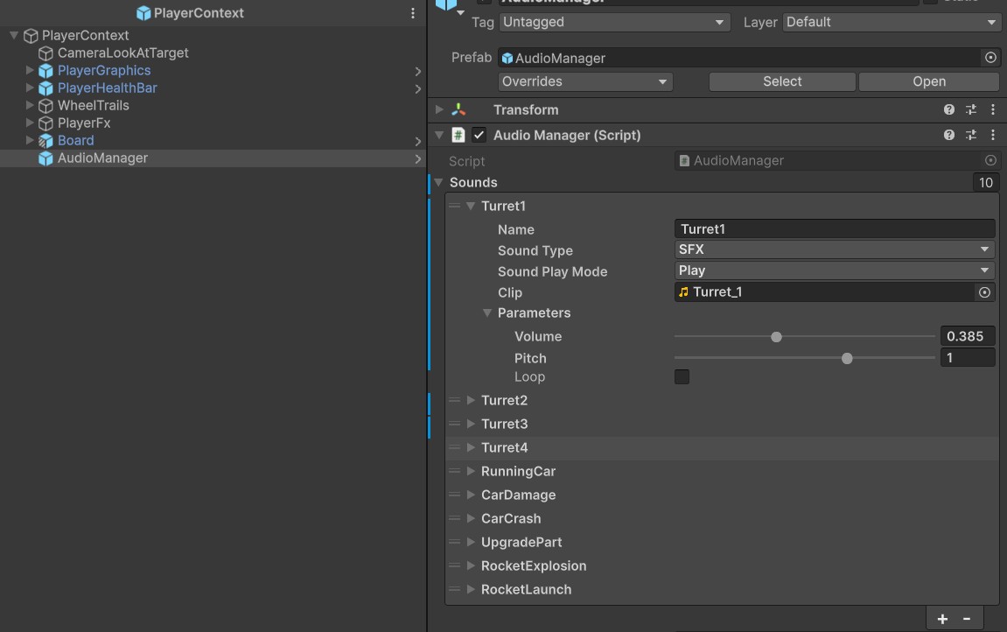This screenshot has height=632, width=1007.
Task: Open the Overrides dropdown
Action: [585, 81]
